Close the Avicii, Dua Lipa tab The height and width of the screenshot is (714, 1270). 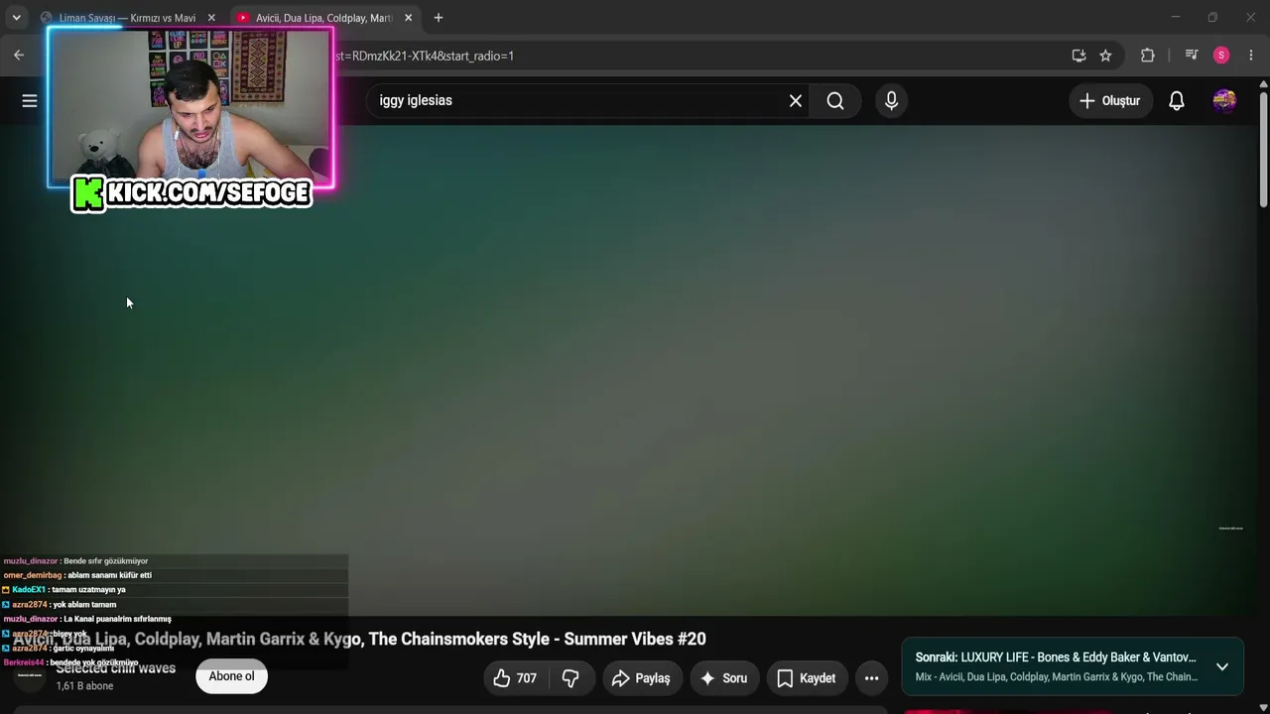[x=408, y=18]
